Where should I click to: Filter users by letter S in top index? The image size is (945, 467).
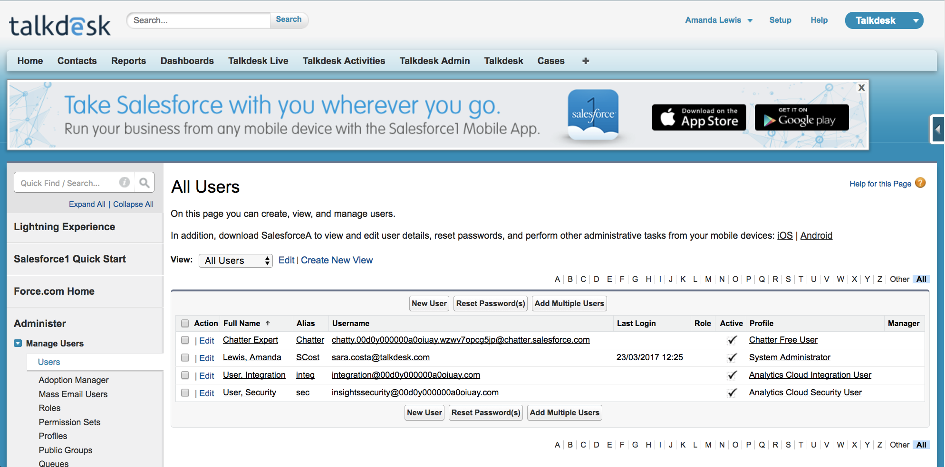click(x=788, y=279)
